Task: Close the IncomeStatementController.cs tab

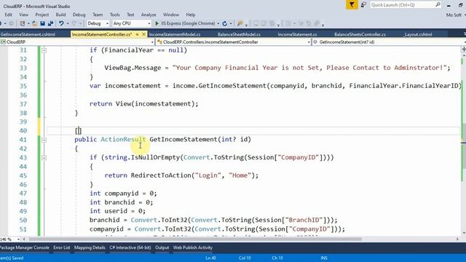Action: [x=143, y=34]
